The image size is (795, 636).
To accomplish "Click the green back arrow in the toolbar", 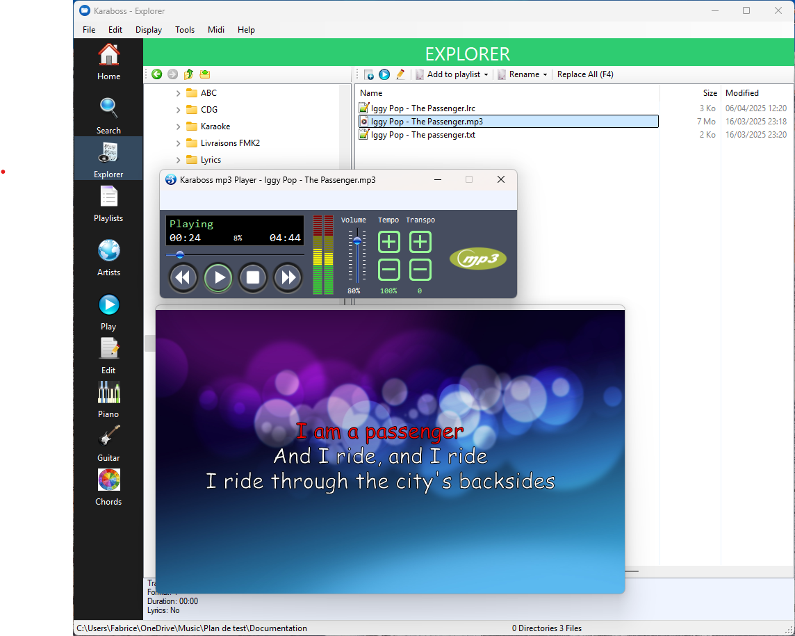I will [156, 74].
